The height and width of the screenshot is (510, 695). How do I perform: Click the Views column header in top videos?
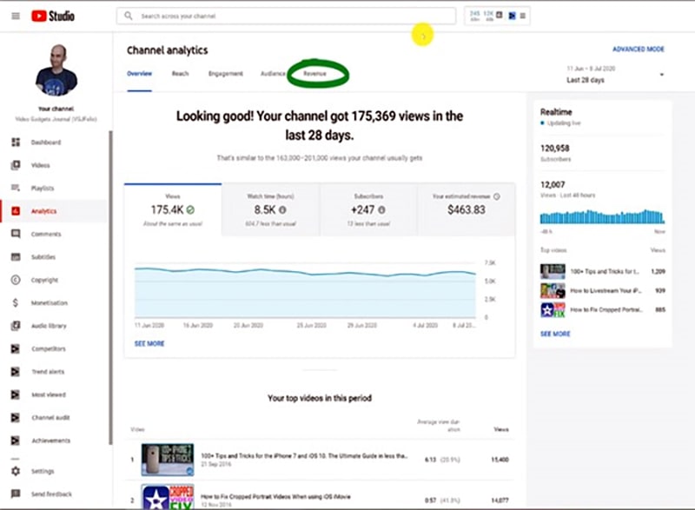501,429
